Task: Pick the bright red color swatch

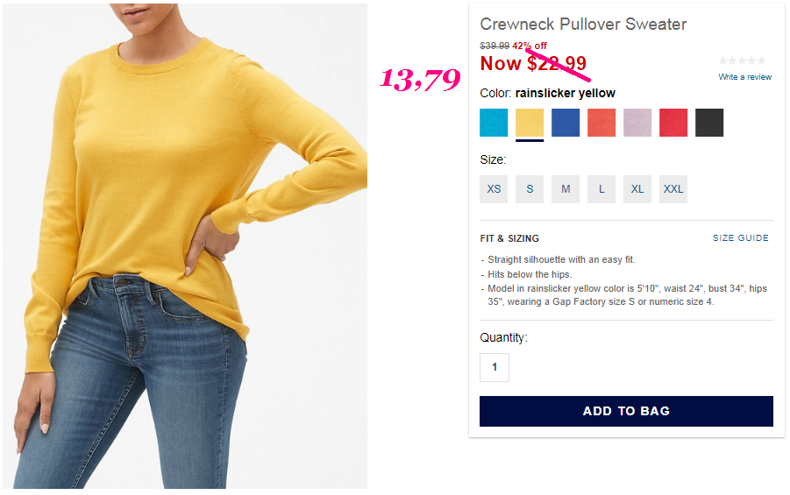Action: coord(673,123)
